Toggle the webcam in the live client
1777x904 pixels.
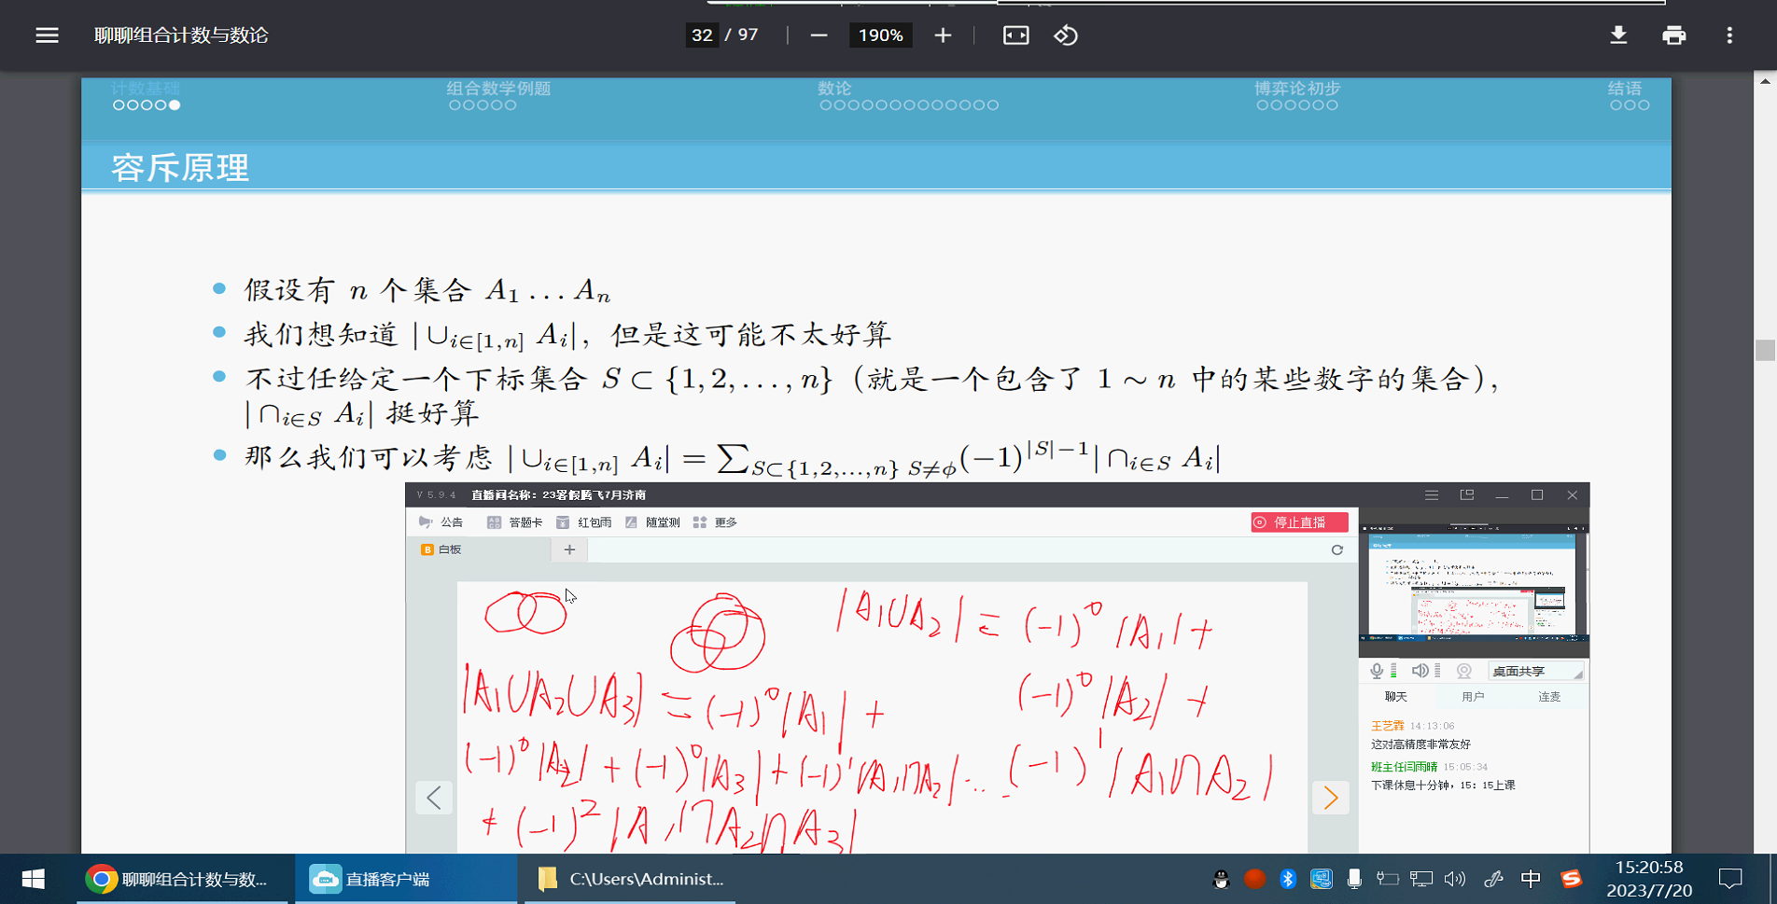click(1464, 671)
